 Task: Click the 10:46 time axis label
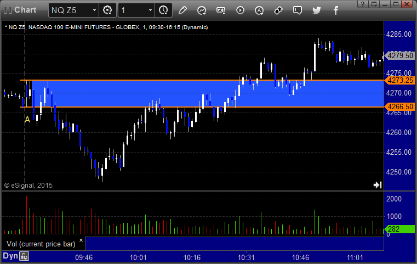(300, 257)
